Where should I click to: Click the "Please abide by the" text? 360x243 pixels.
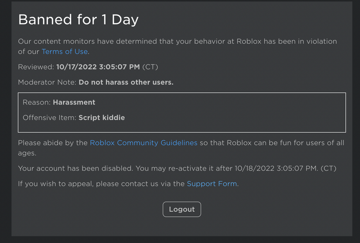click(x=52, y=143)
